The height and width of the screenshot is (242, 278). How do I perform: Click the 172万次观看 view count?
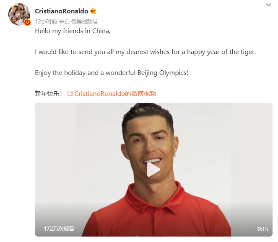coord(59,229)
